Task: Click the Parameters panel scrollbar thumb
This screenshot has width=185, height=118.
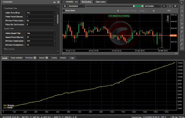Action: (x=58, y=19)
